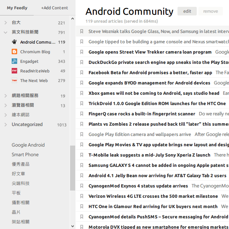Open the Smart Phone tag
Screen dimensions: 229x229
(x=25, y=154)
